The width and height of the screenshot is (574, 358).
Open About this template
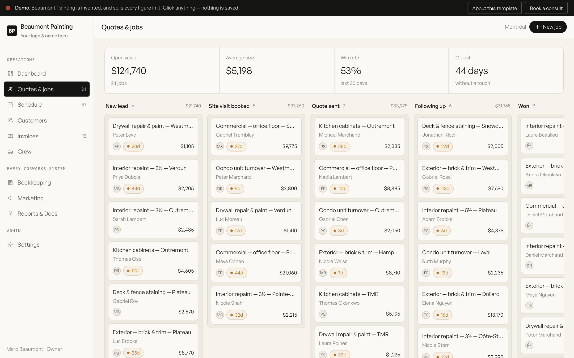coord(495,8)
